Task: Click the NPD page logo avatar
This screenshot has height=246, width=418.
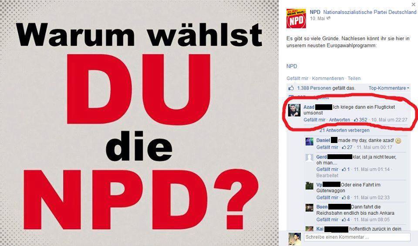Action: 296,18
